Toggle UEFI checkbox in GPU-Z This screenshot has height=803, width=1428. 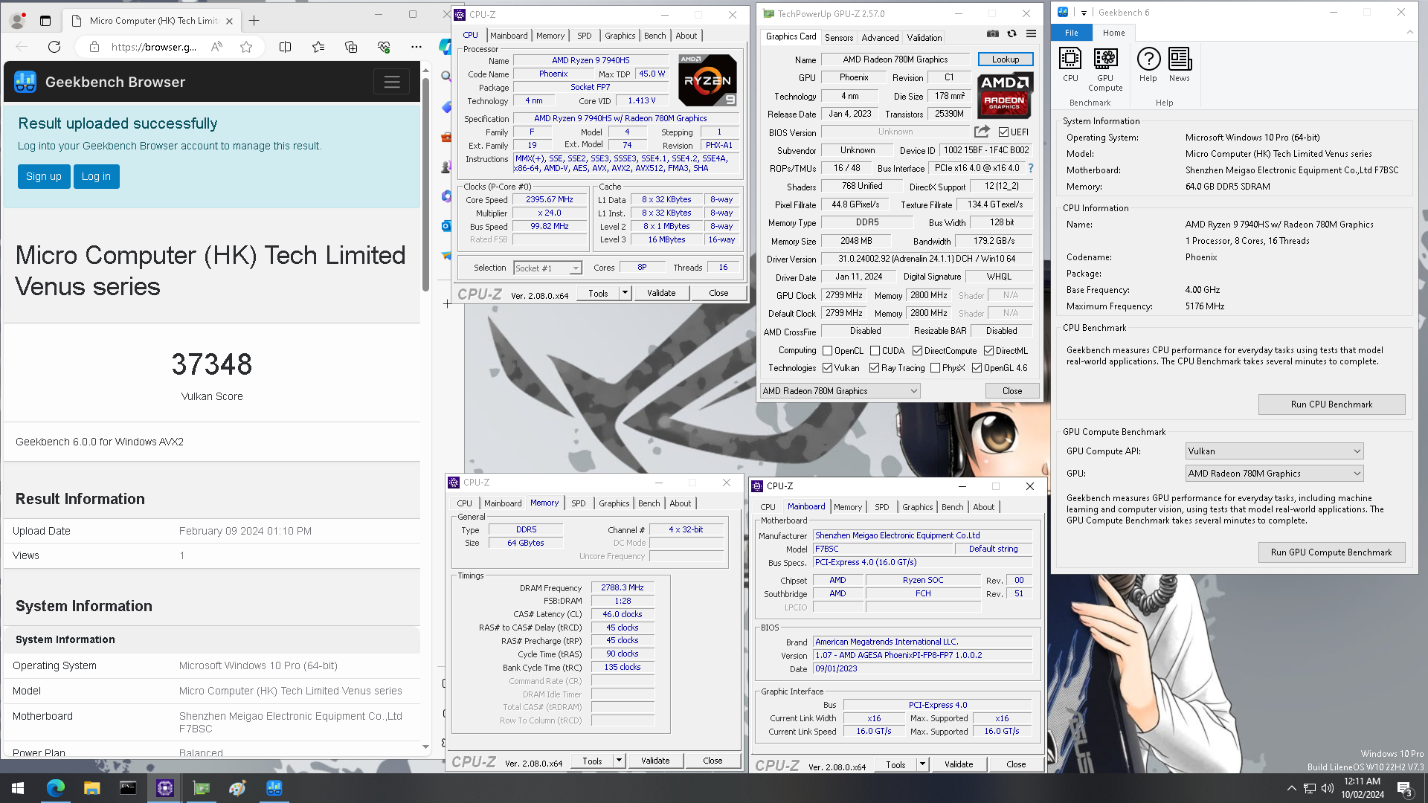pyautogui.click(x=1003, y=132)
